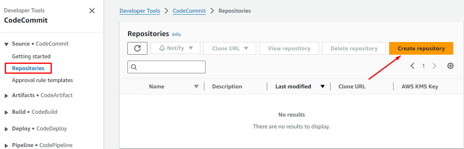This screenshot has height=149, width=464.
Task: Close the CodeCommit side navigation panel
Action: click(x=92, y=11)
